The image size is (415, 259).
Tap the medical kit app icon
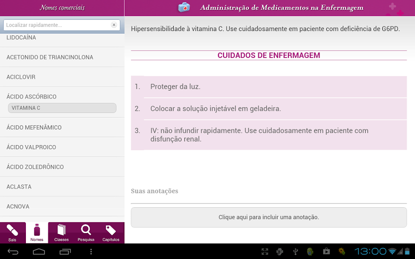point(184,7)
